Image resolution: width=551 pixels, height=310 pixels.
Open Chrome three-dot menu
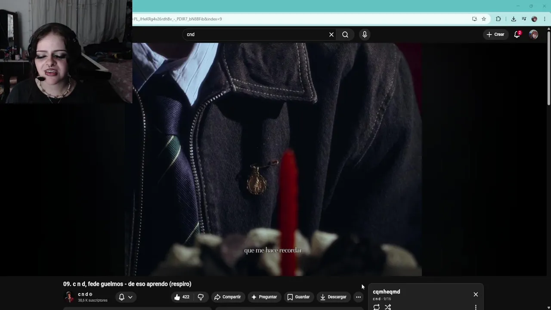click(x=545, y=19)
